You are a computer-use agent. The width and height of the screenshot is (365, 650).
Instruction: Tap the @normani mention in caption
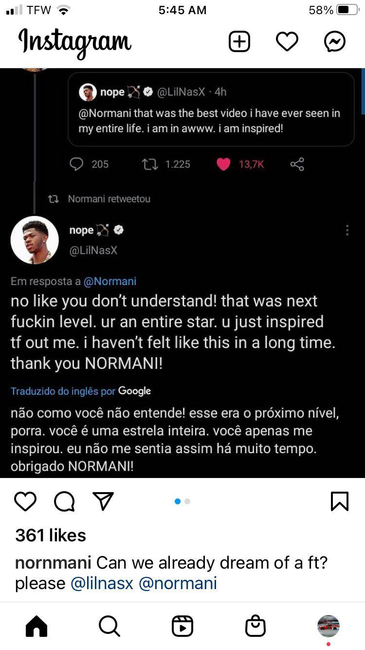[178, 583]
